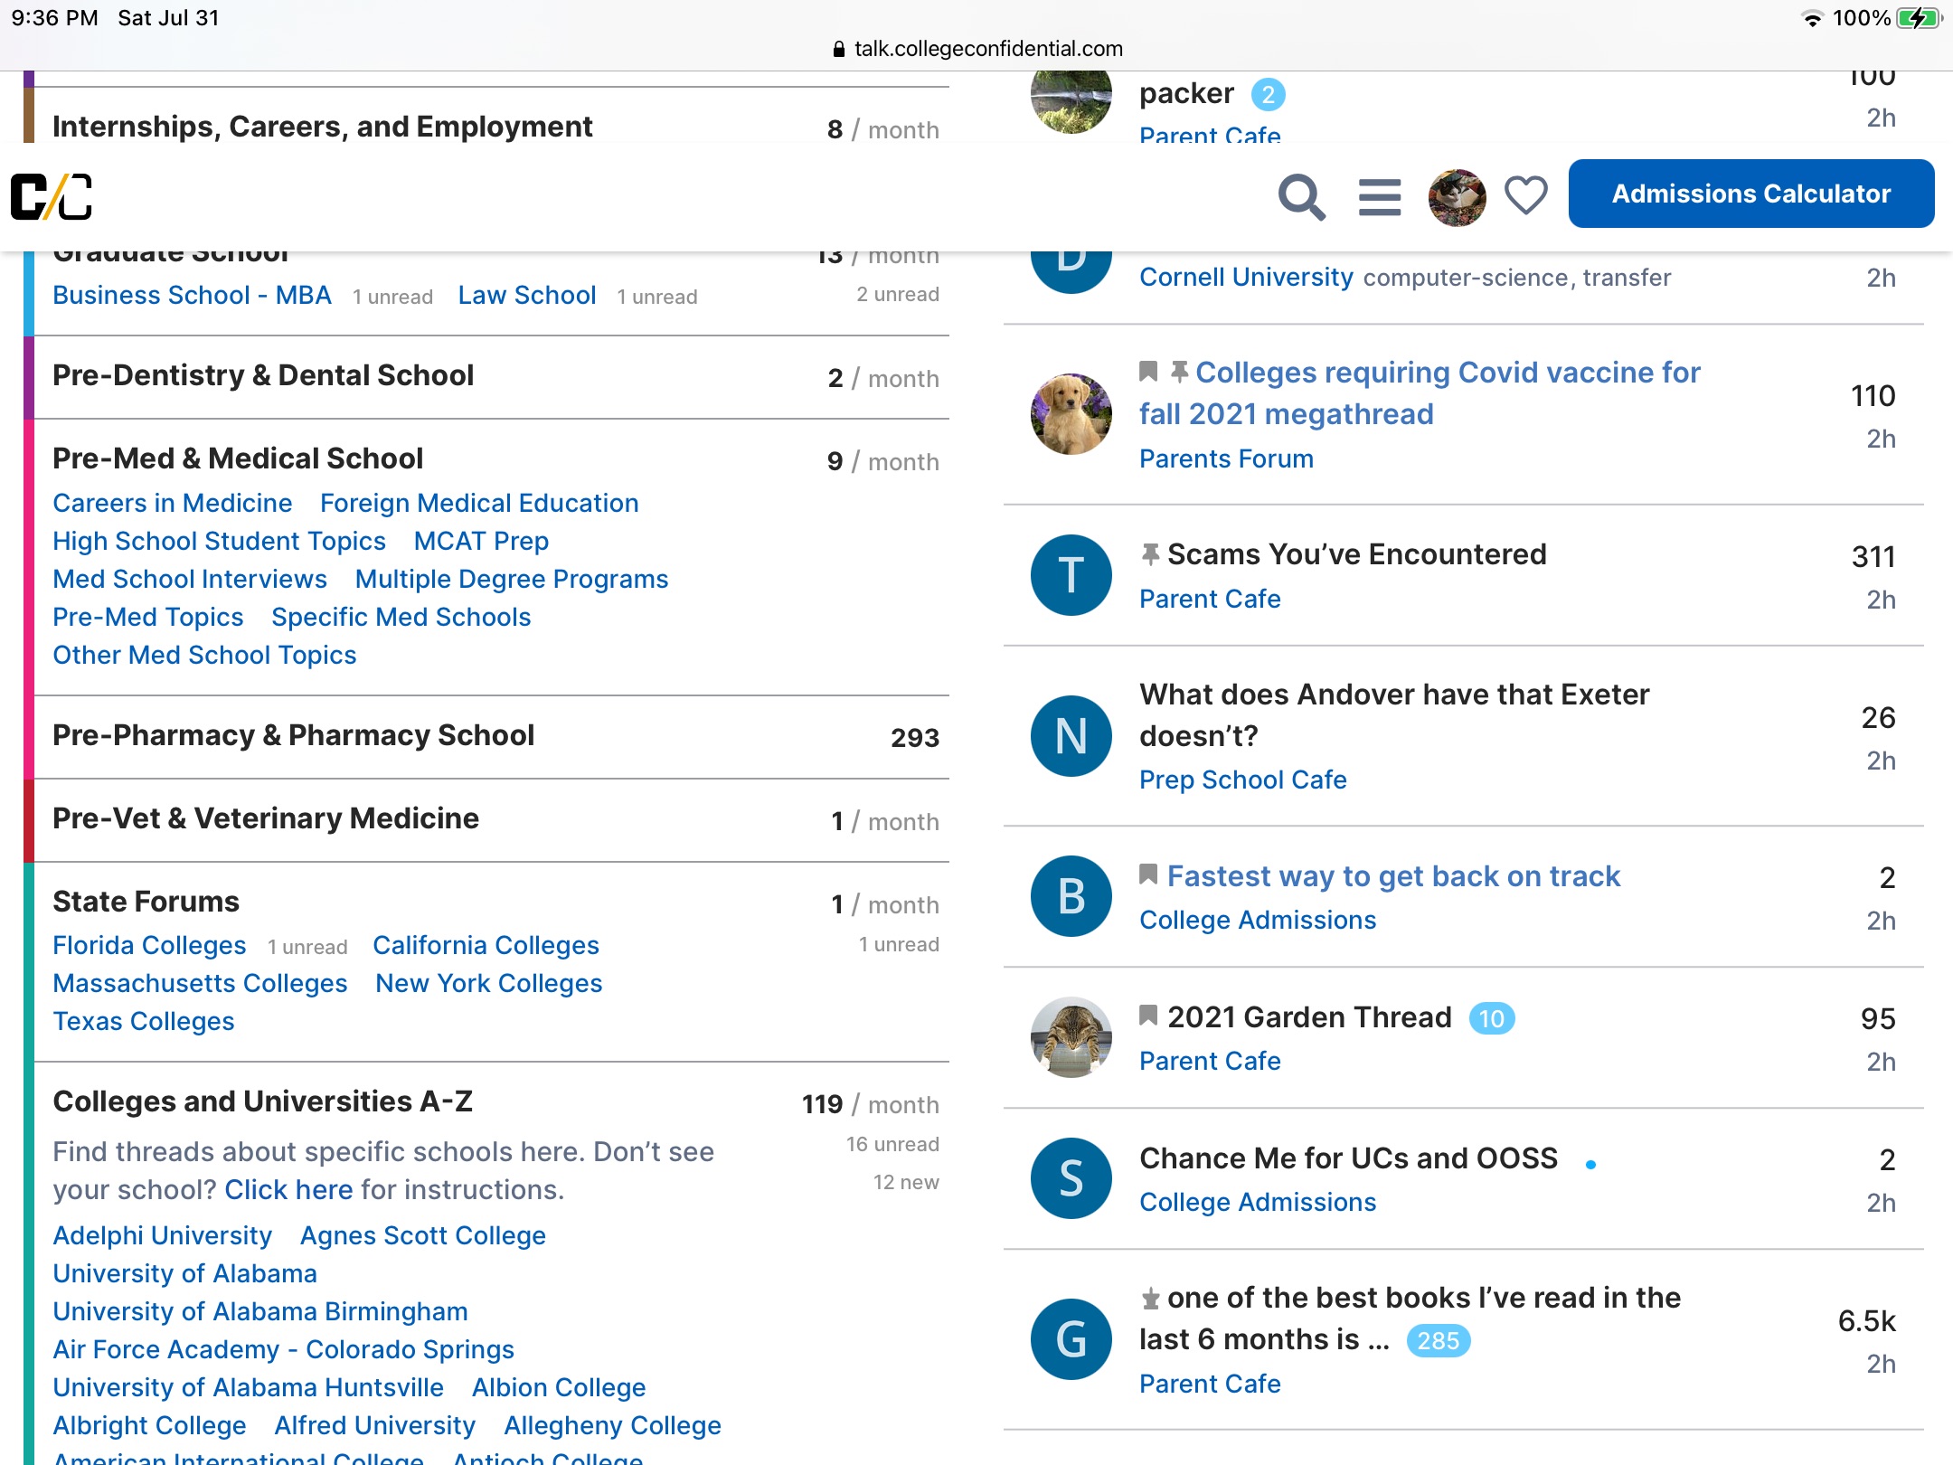Click bookmark icon on 2021 Garden Thread

[x=1148, y=1016]
